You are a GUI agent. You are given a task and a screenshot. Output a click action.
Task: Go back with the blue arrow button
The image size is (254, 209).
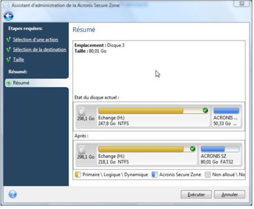point(8,16)
